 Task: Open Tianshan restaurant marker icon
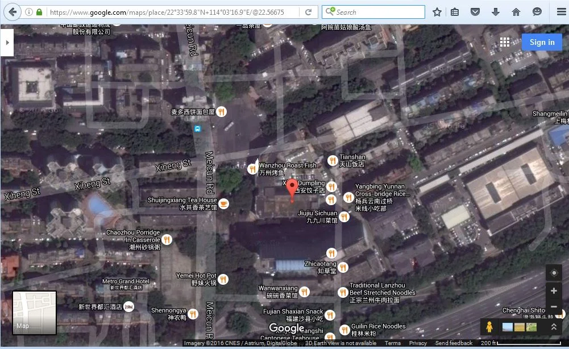[333, 160]
